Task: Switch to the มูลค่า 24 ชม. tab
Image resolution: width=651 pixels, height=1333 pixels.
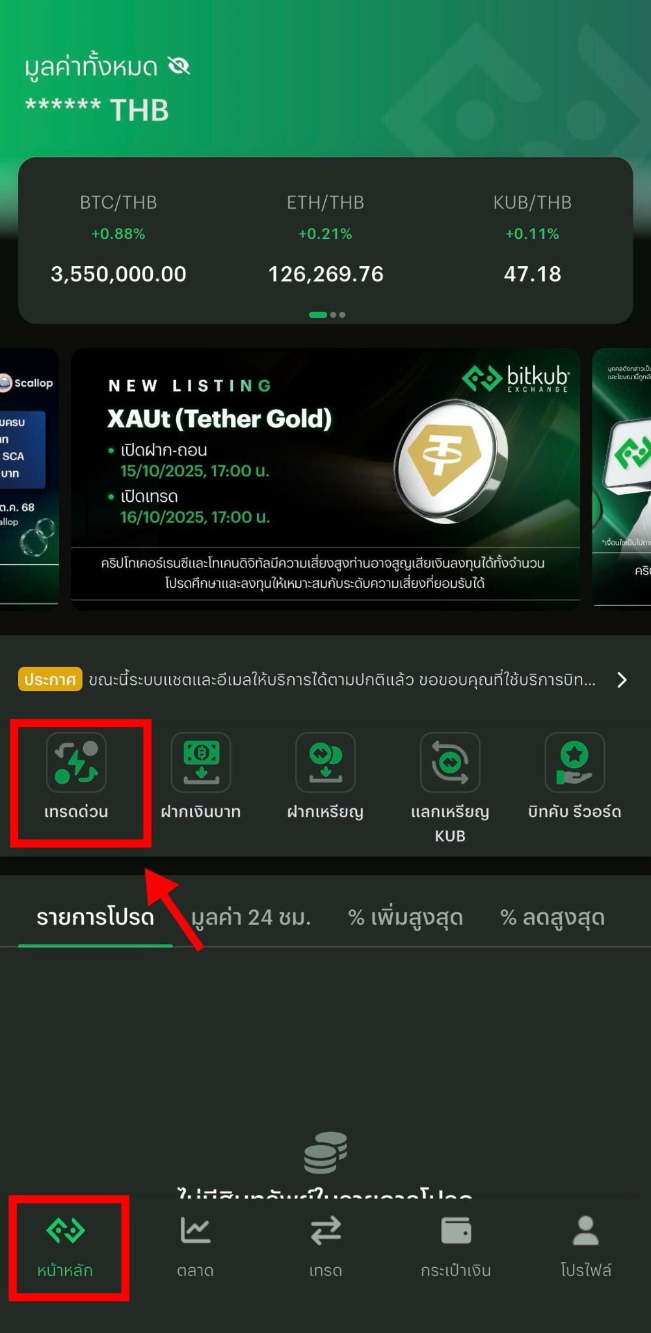Action: (x=251, y=917)
